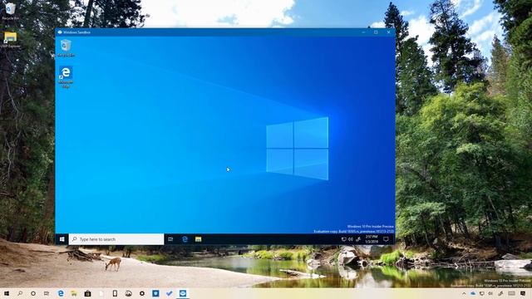Open Settings gear on host taskbar

(142, 293)
